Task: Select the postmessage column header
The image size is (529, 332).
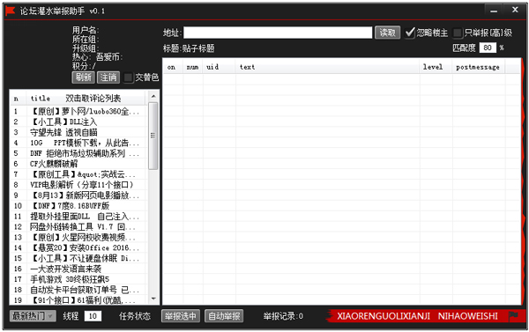Action: tap(479, 67)
